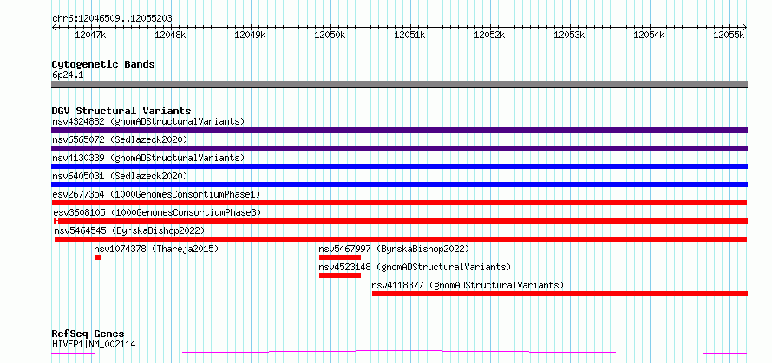Click the nsv4118377 long red bar
772x363 pixels.
(559, 294)
